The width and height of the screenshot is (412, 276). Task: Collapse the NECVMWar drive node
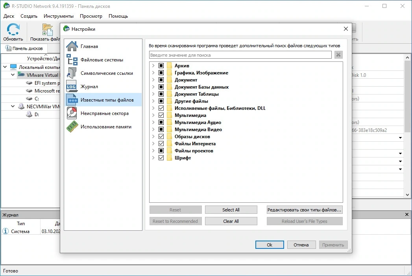click(13, 106)
